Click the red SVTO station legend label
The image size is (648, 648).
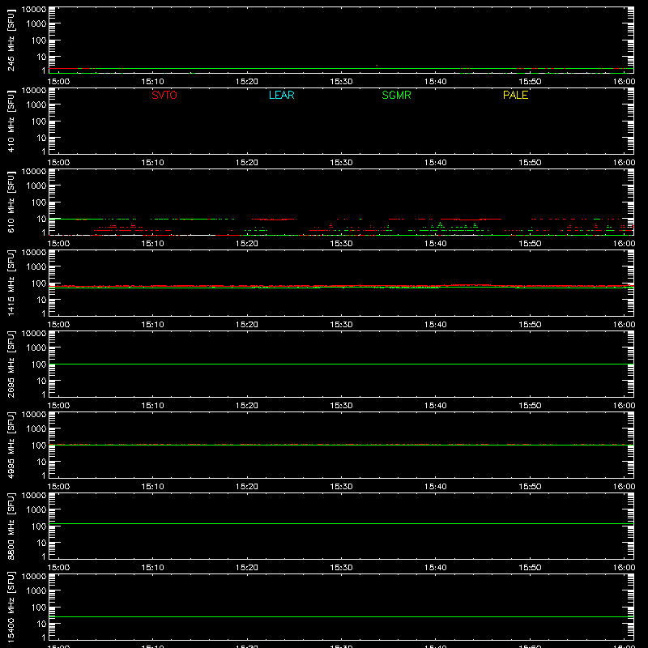(164, 95)
